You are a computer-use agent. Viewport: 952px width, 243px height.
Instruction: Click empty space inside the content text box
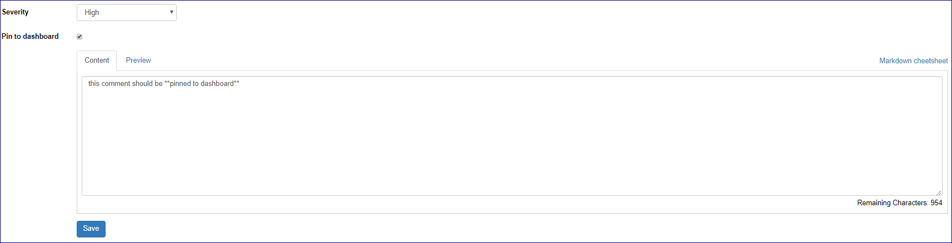tap(512, 144)
